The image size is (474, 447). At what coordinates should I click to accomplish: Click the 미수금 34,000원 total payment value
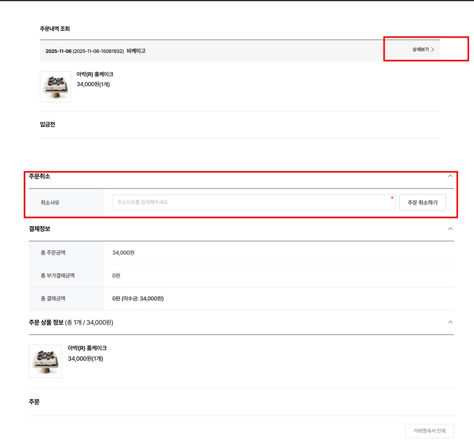click(138, 299)
